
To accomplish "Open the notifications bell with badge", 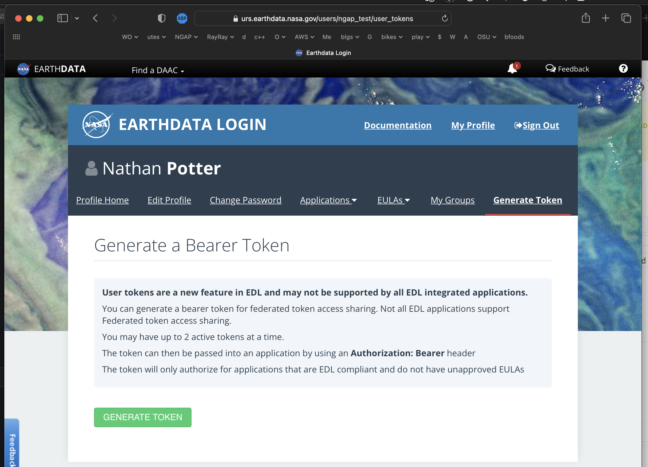I will 512,69.
